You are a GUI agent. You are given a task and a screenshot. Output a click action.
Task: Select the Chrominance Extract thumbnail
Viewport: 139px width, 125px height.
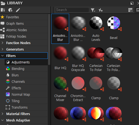coord(78,83)
